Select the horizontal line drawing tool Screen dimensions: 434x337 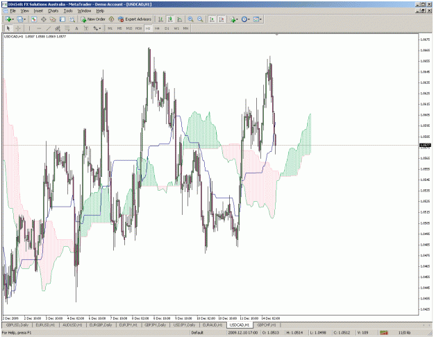[39, 28]
